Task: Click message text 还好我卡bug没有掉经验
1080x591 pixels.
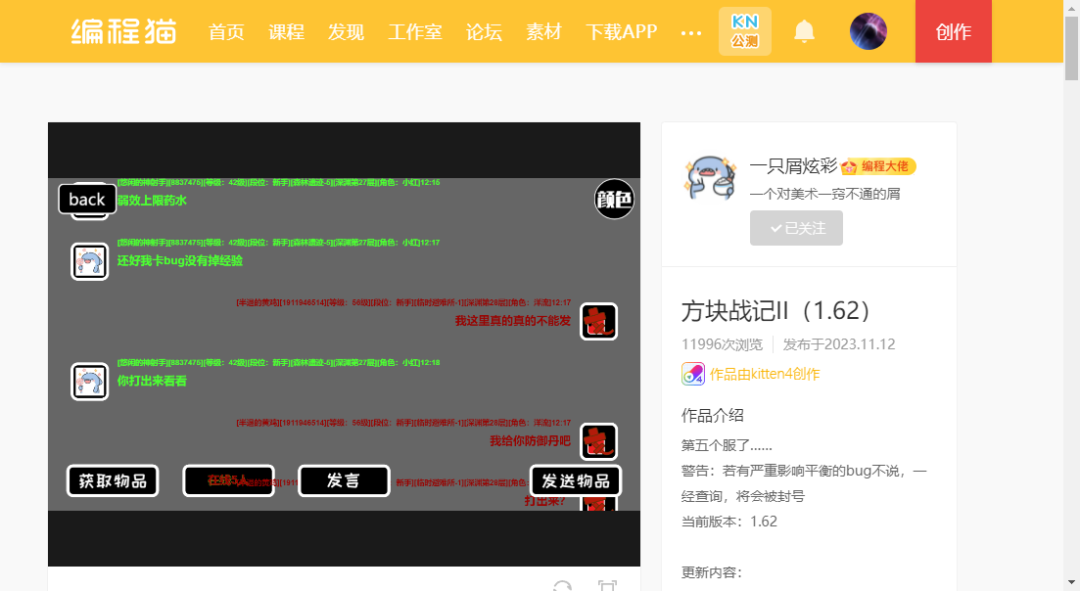Action: point(180,260)
